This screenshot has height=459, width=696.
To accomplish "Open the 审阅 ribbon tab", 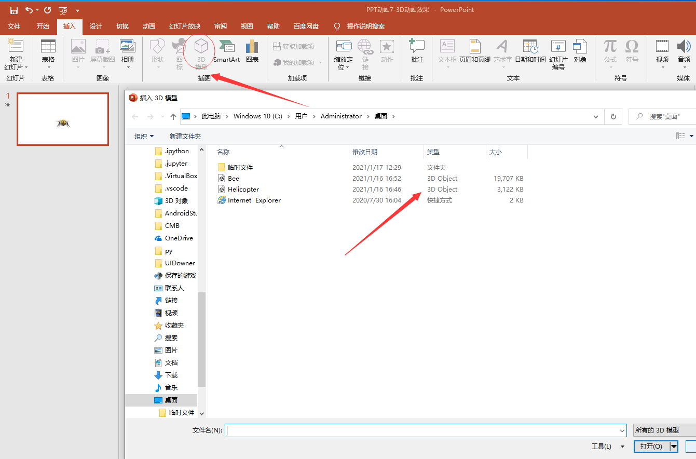I will point(221,26).
